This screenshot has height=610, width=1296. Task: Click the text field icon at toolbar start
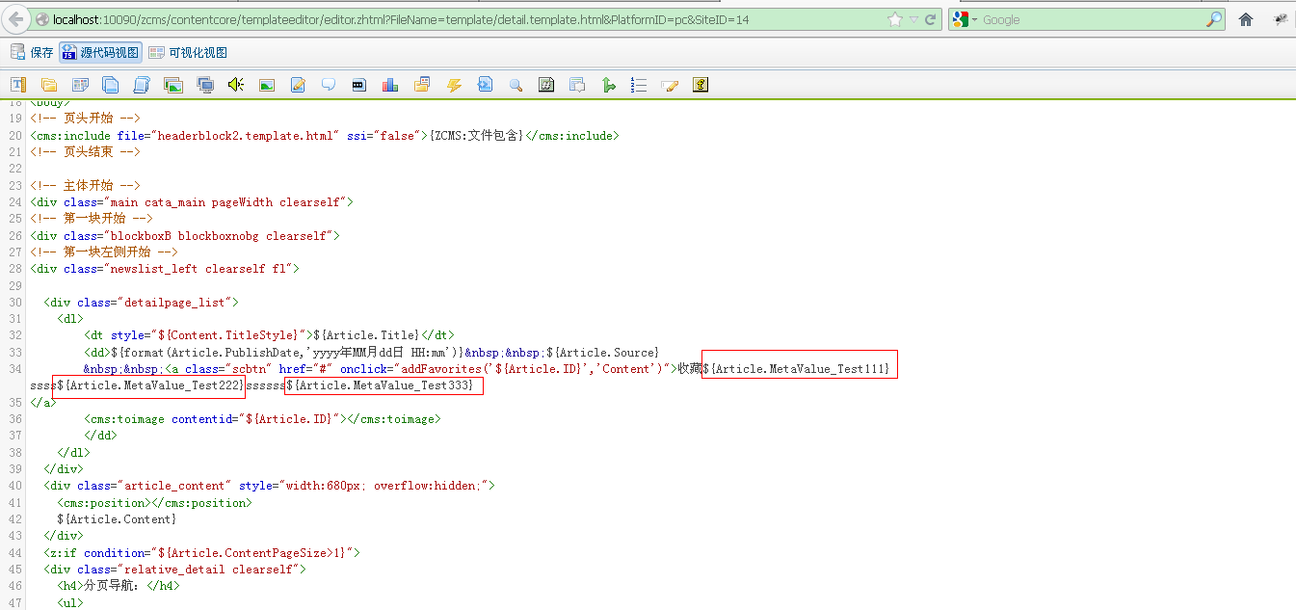[x=17, y=85]
